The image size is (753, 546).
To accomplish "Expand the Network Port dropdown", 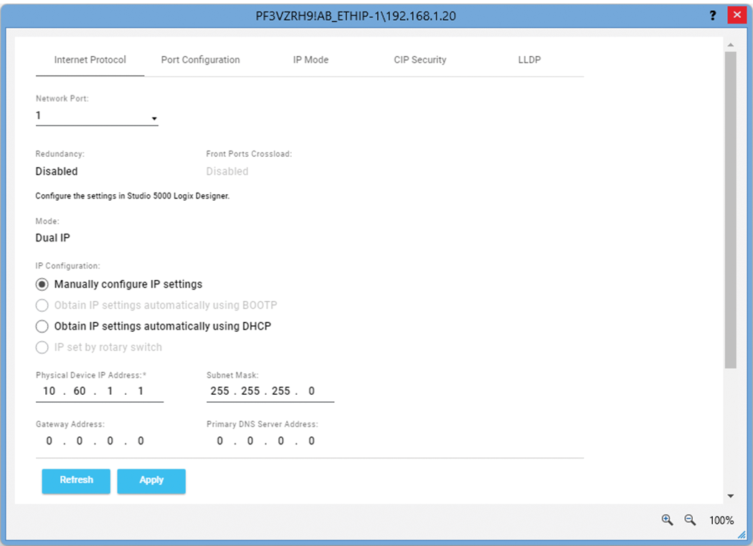I will [x=96, y=116].
